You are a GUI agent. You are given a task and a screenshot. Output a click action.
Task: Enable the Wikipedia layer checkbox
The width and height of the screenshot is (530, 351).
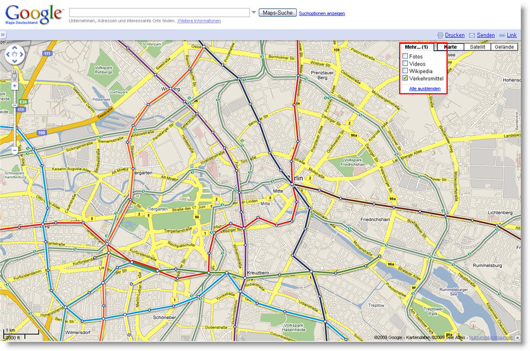tap(405, 71)
